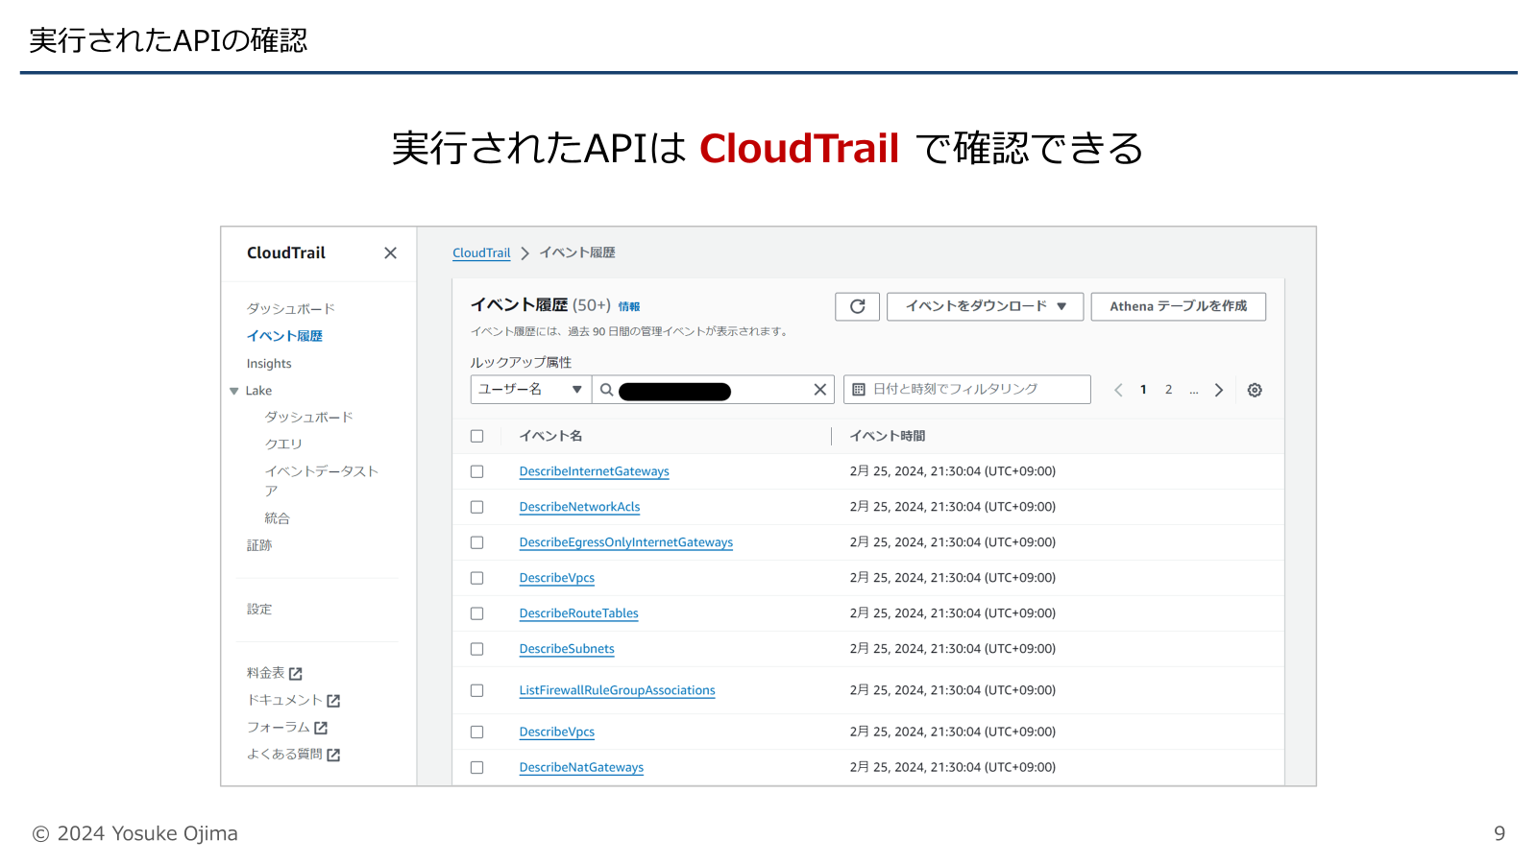Select the DescribeRouteTables event checkbox
This screenshot has width=1537, height=864.
click(x=476, y=612)
